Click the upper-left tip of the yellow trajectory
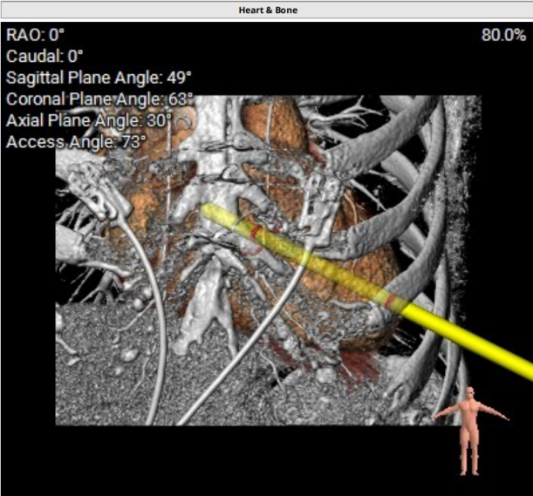 click(x=208, y=211)
